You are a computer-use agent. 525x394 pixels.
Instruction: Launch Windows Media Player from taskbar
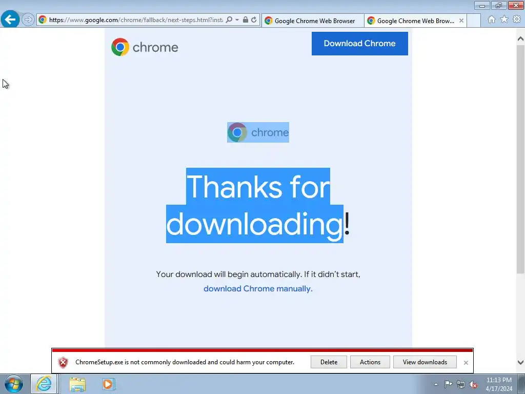108,384
